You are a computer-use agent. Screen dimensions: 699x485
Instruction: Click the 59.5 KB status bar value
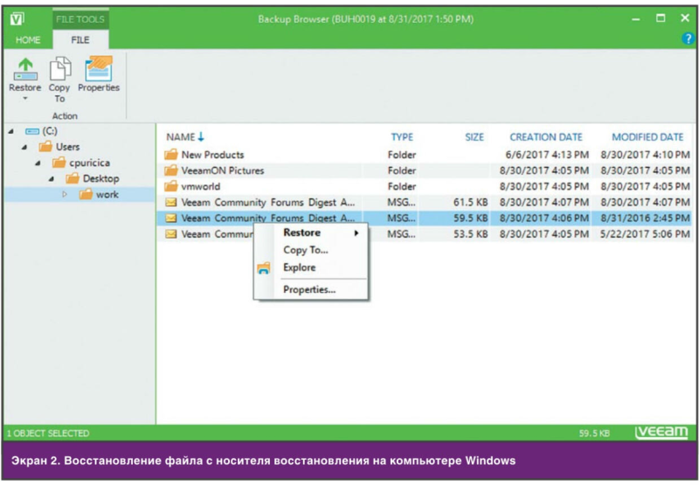tap(594, 433)
